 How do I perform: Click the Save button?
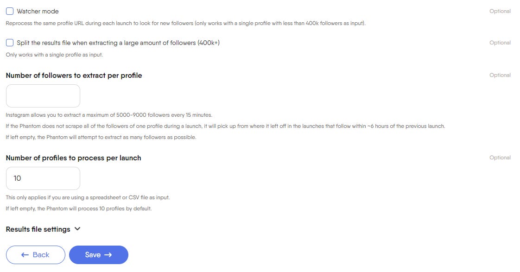click(x=99, y=255)
